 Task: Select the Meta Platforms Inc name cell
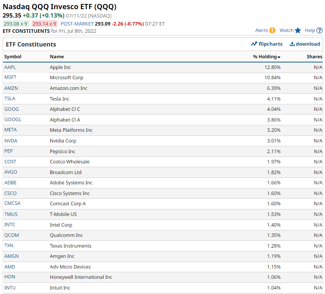click(x=71, y=130)
